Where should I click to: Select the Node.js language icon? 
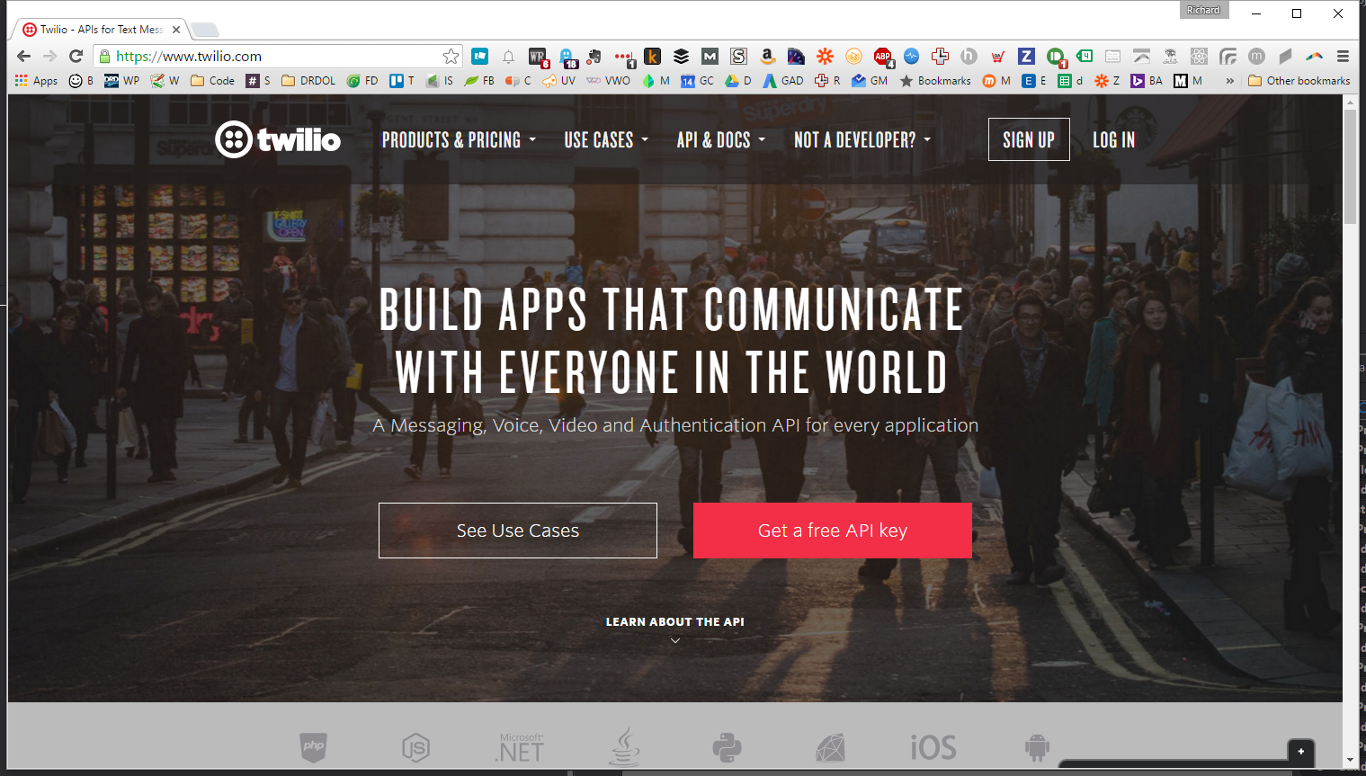click(415, 746)
